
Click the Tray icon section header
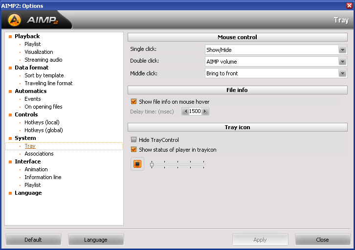pos(238,127)
